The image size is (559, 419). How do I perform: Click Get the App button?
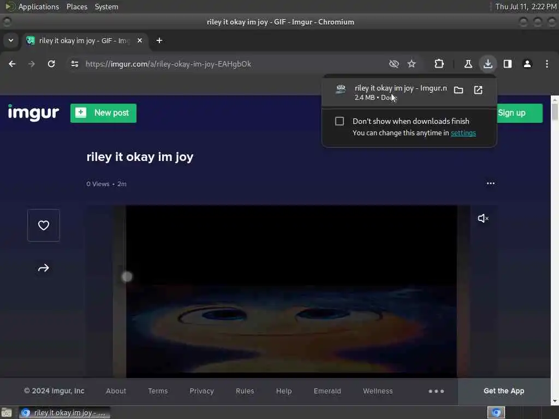tap(504, 391)
